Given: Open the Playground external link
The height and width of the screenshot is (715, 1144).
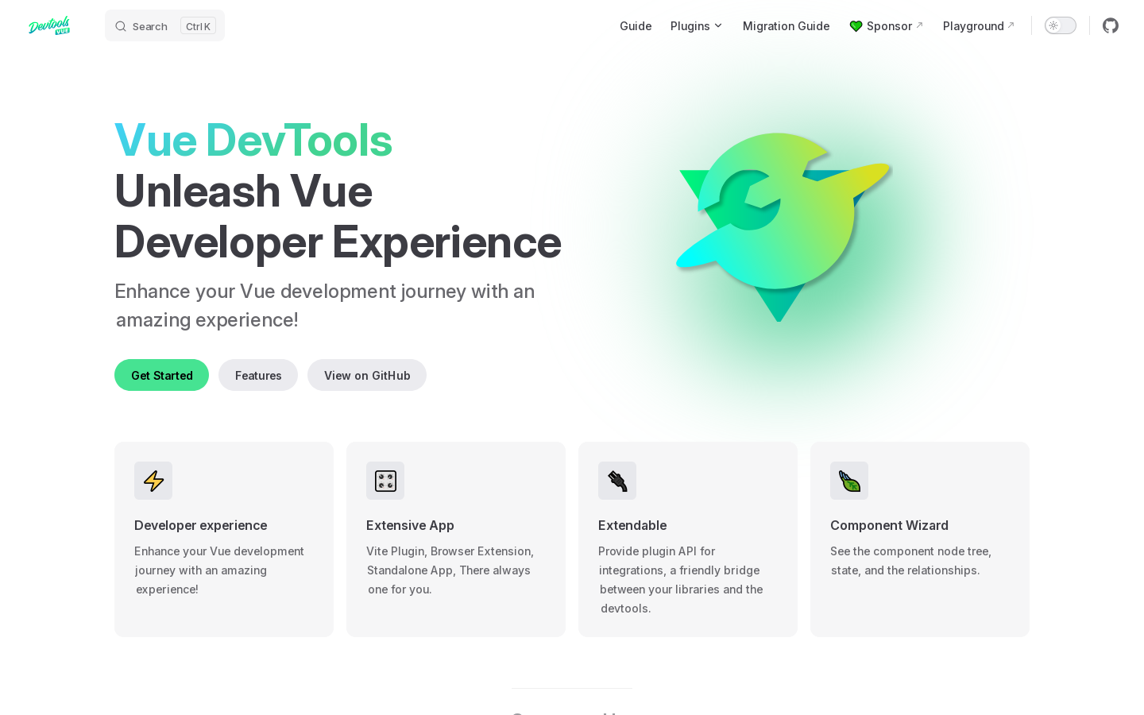Looking at the screenshot, I should pos(979,26).
